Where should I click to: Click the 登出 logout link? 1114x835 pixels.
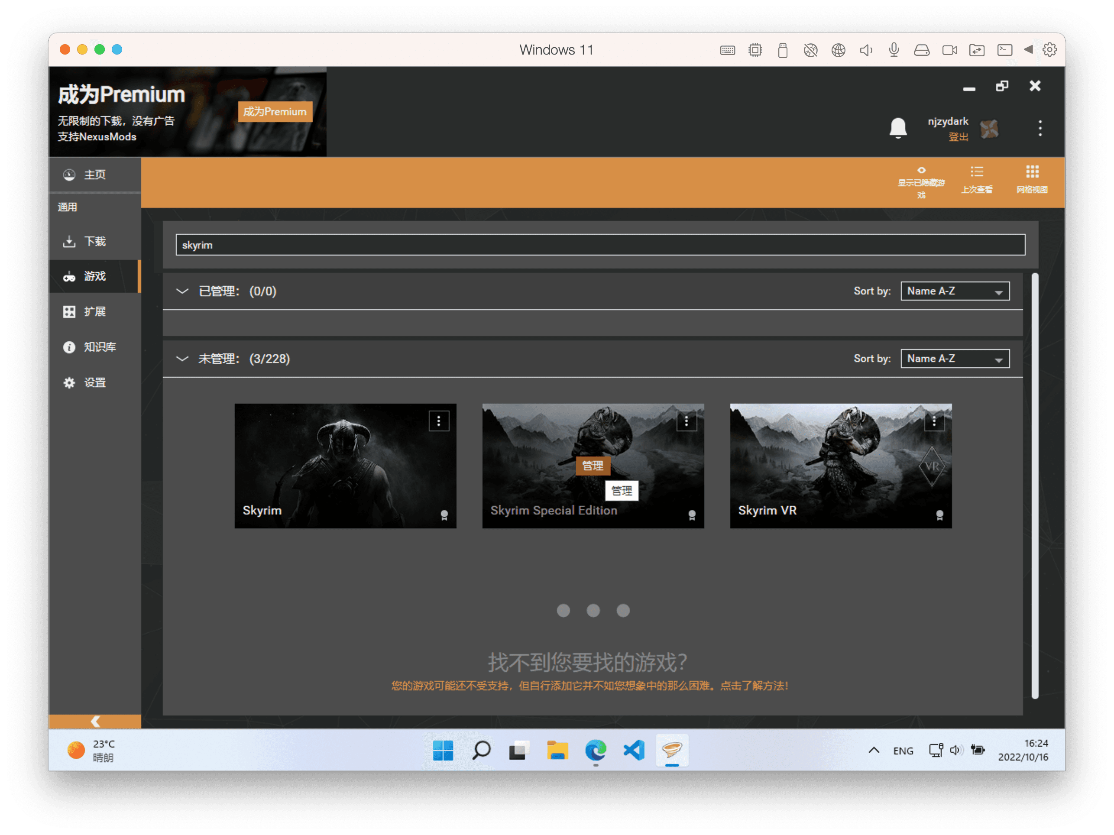(x=959, y=137)
